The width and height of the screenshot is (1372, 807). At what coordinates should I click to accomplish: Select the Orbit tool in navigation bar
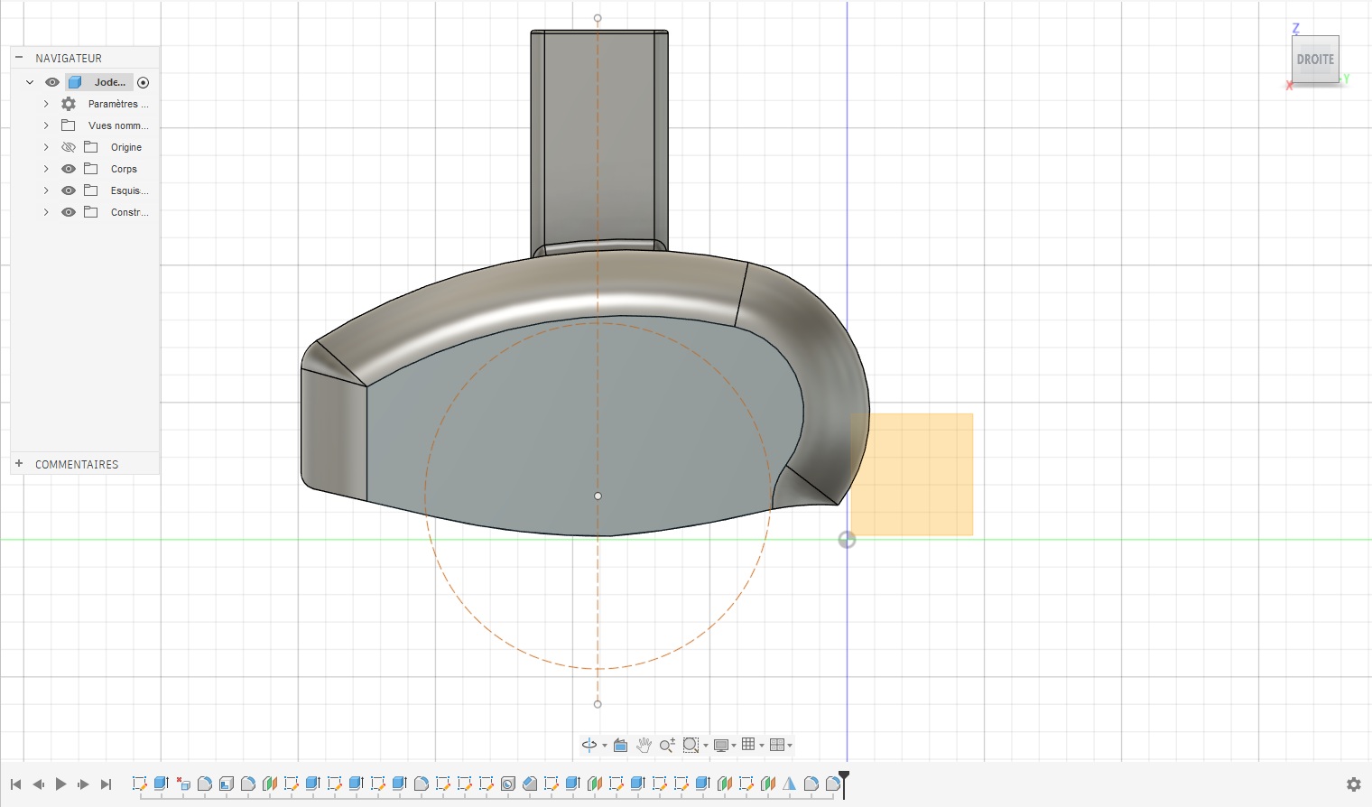589,745
